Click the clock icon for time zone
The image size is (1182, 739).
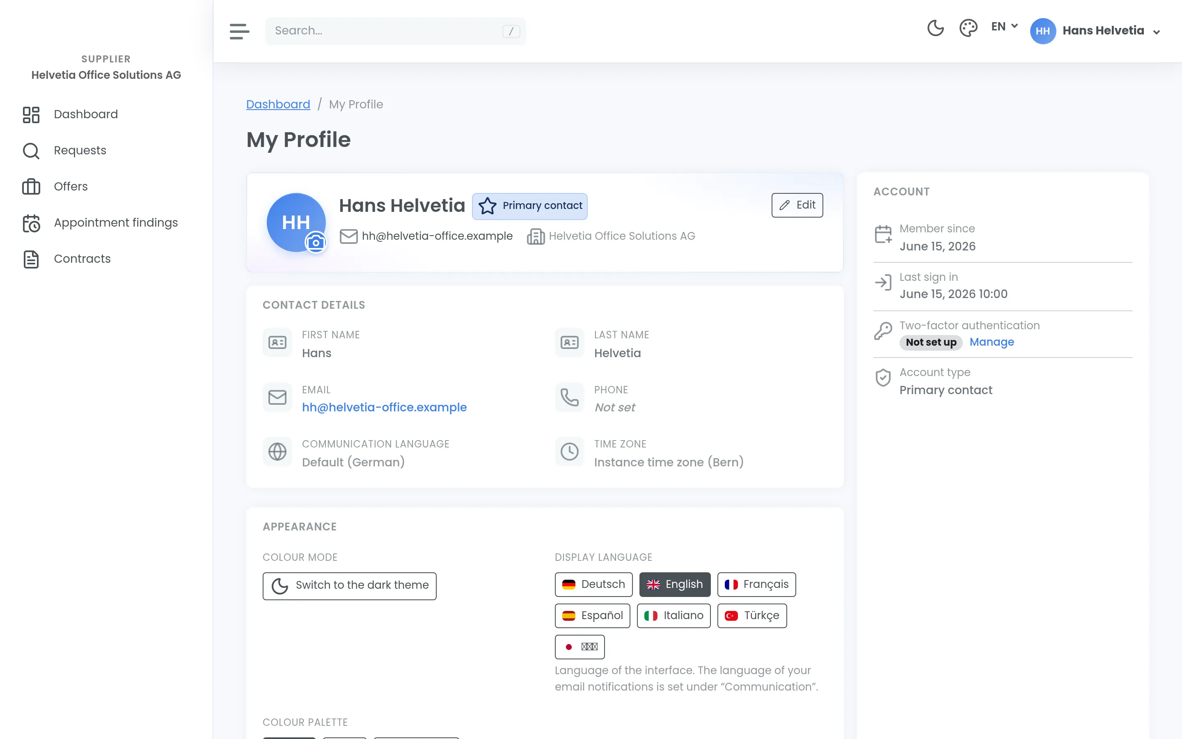(x=570, y=452)
